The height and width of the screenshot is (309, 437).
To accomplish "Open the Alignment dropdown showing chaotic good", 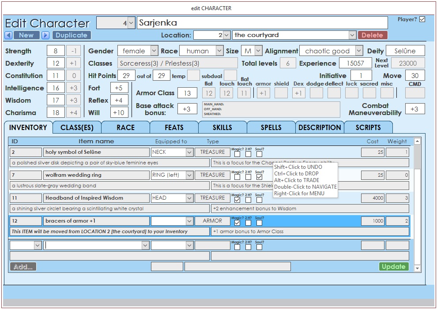I will click(x=359, y=51).
